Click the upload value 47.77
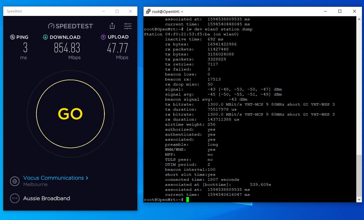This screenshot has height=220, width=364. tap(117, 48)
